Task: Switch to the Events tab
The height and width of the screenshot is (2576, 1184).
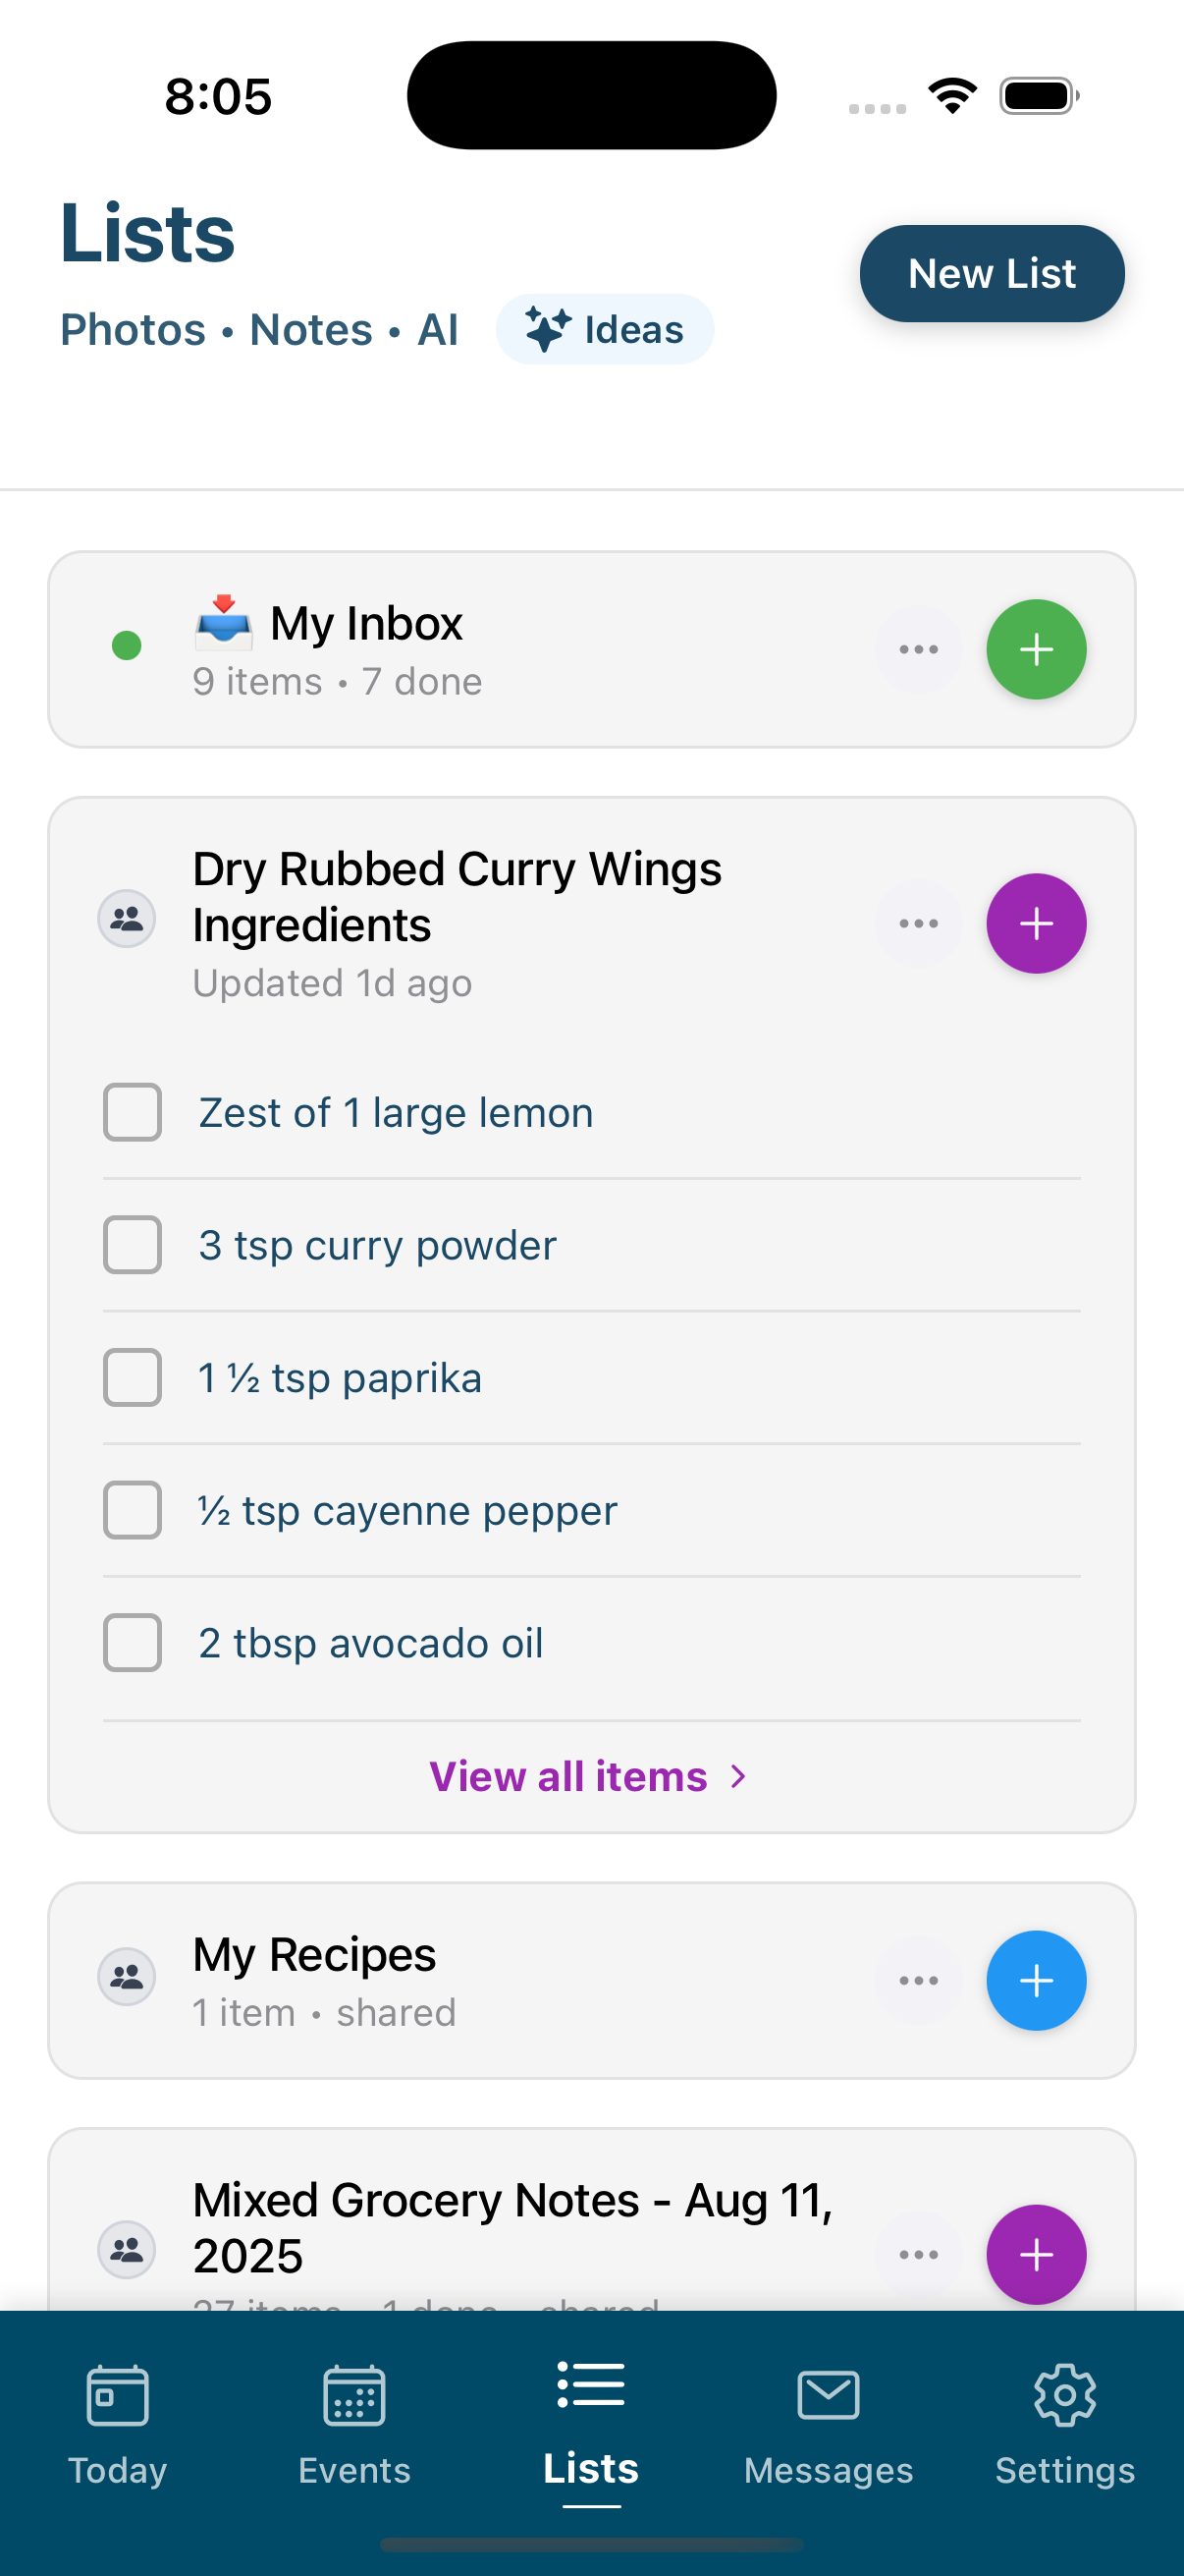Action: pyautogui.click(x=354, y=2424)
